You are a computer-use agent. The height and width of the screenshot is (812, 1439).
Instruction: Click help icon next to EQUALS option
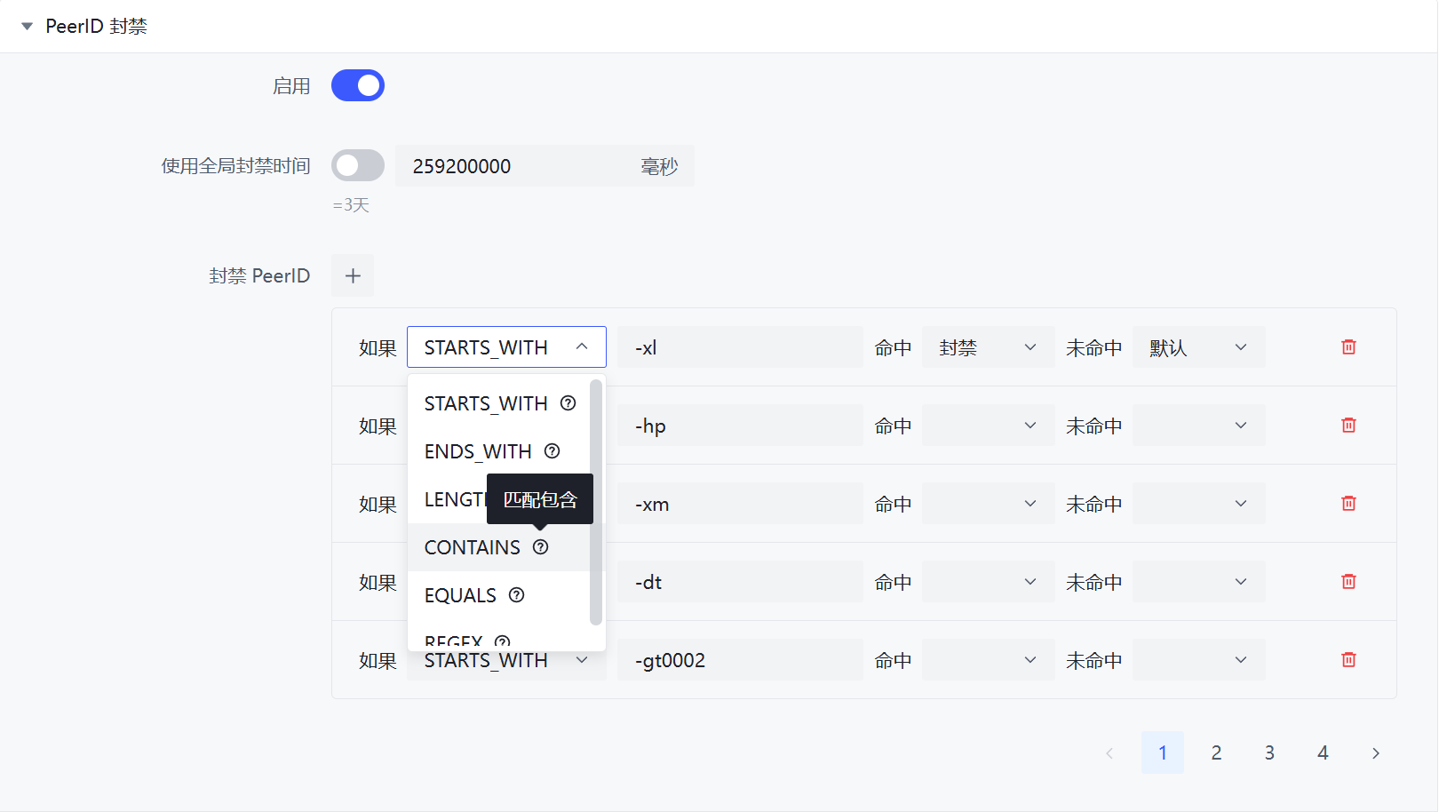(x=517, y=595)
